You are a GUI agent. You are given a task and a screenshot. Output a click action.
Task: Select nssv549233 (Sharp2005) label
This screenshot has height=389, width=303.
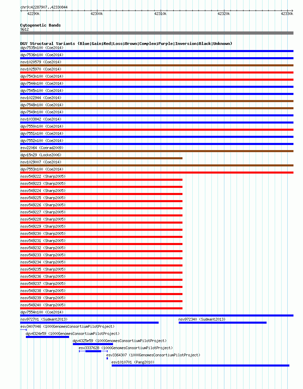[43, 255]
